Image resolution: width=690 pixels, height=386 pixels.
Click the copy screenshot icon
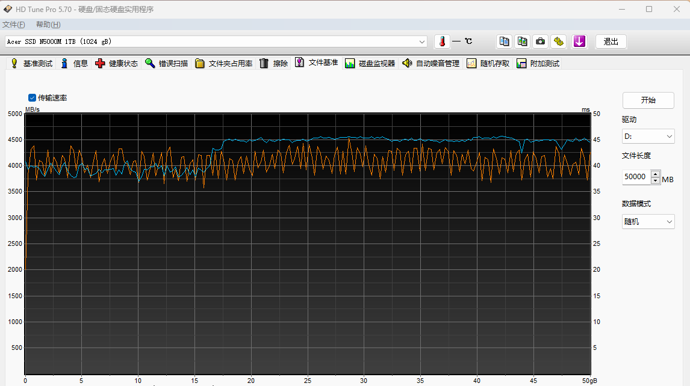tap(522, 41)
